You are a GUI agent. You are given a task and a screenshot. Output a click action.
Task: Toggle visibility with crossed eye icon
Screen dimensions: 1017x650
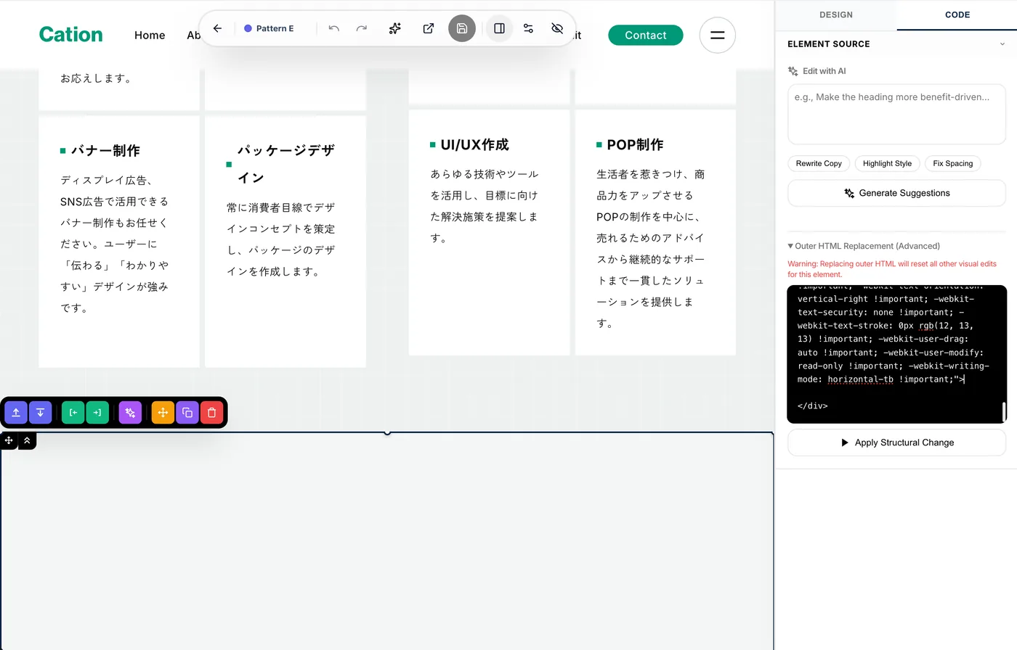[557, 28]
